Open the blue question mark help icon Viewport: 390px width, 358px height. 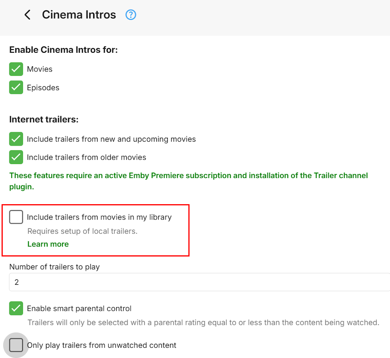131,15
